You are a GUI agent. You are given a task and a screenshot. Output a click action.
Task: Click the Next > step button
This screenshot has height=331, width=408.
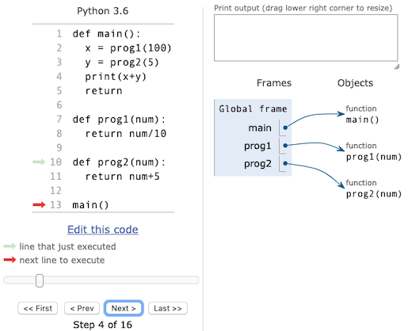[x=124, y=308]
